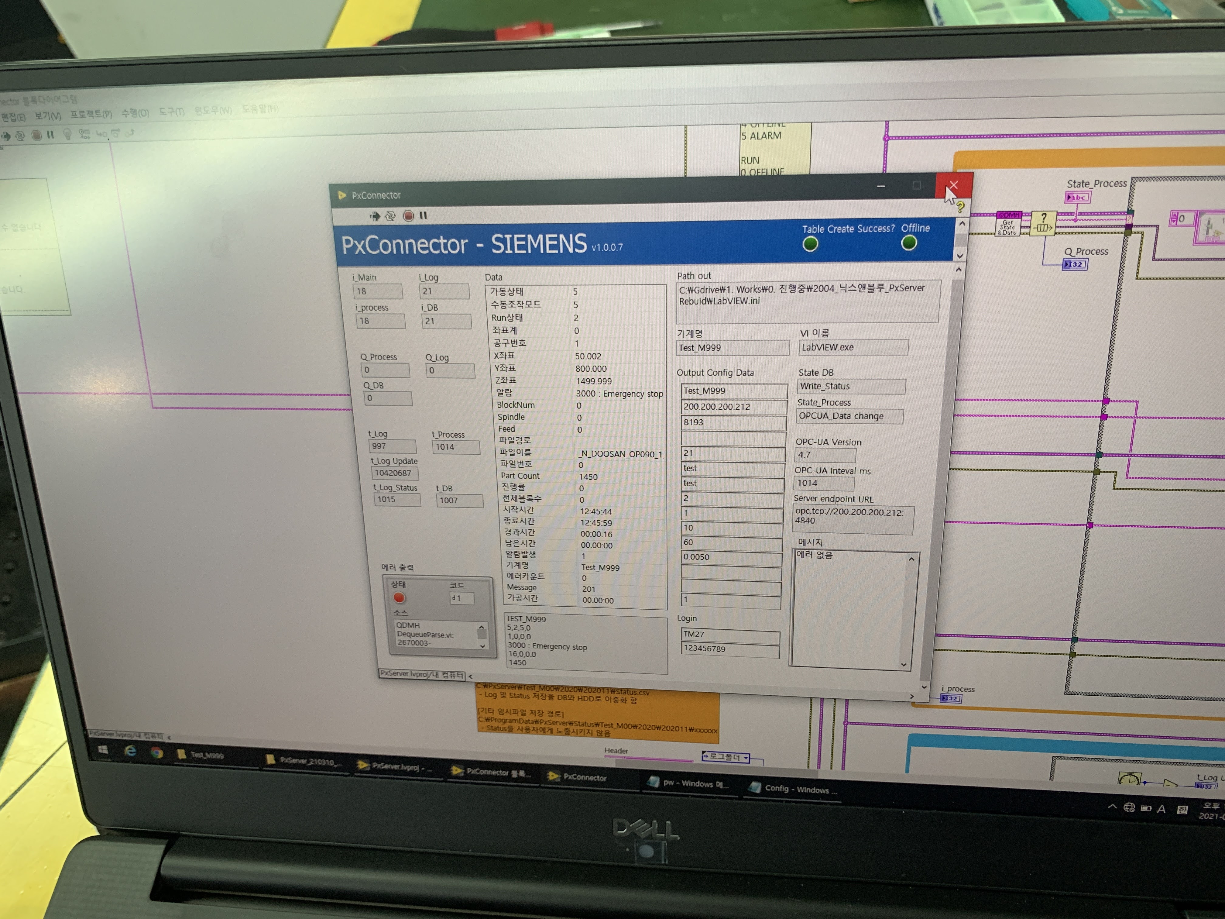
Task: Click the red error status LED
Action: pyautogui.click(x=399, y=598)
